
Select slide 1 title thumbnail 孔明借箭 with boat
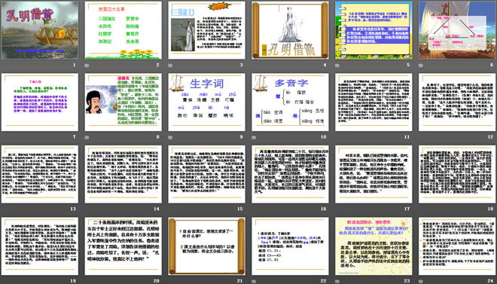(40, 30)
